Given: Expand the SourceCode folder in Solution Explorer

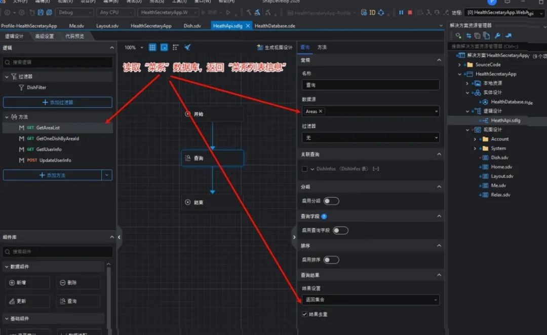Looking at the screenshot, I should pos(459,65).
